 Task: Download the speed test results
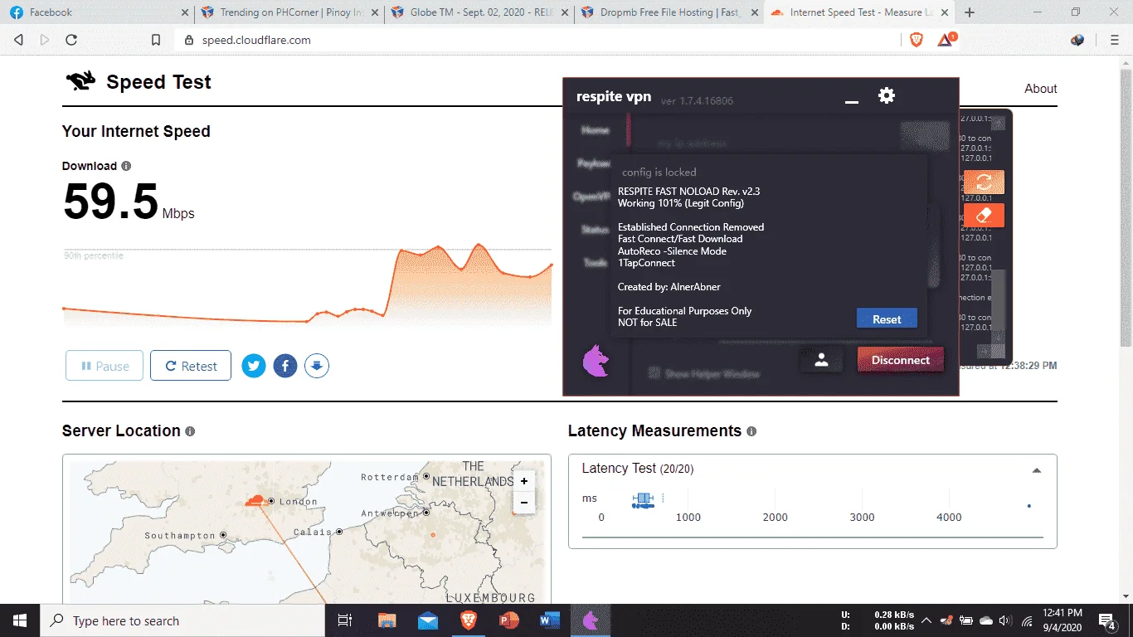[x=317, y=366]
